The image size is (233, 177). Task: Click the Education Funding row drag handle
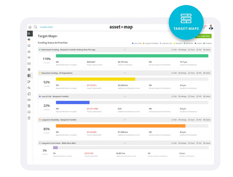[x=125, y=73]
